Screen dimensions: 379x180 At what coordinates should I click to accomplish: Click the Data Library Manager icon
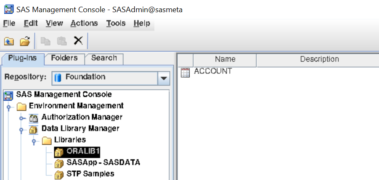(34, 129)
